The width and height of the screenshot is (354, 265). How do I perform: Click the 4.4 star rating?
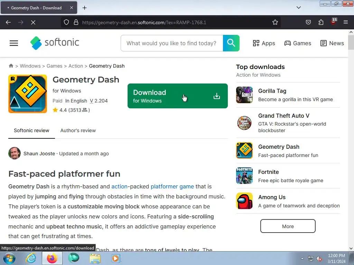71,110
